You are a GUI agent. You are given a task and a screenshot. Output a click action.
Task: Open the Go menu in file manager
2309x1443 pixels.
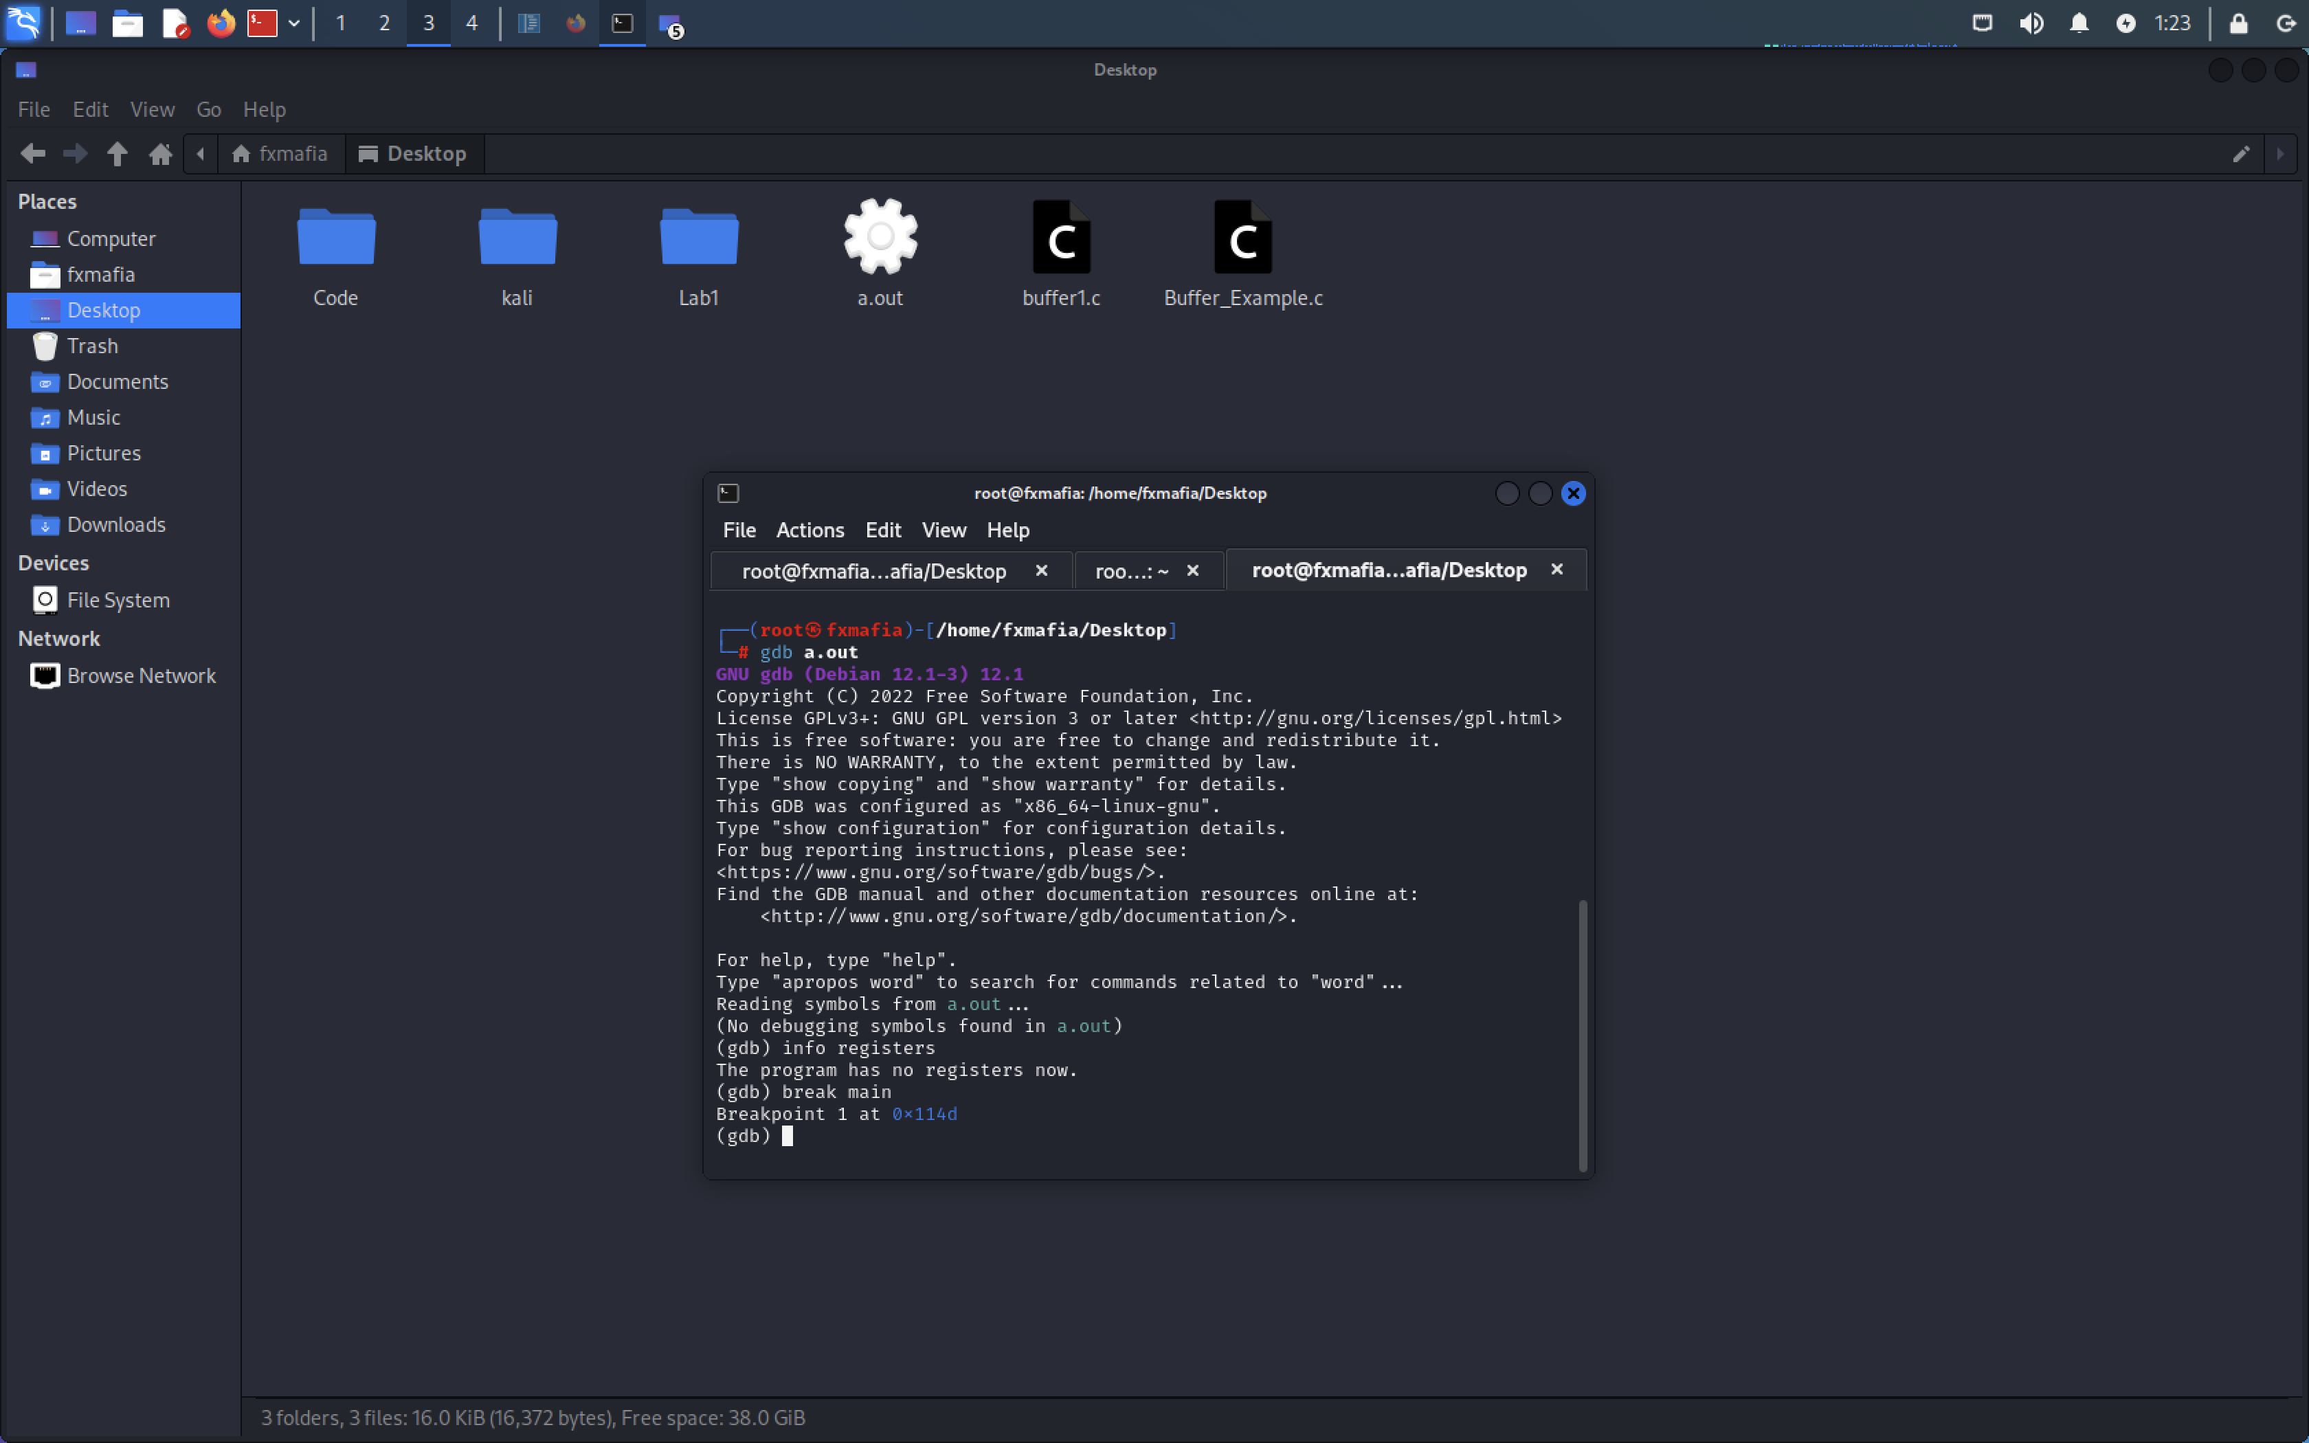209,110
